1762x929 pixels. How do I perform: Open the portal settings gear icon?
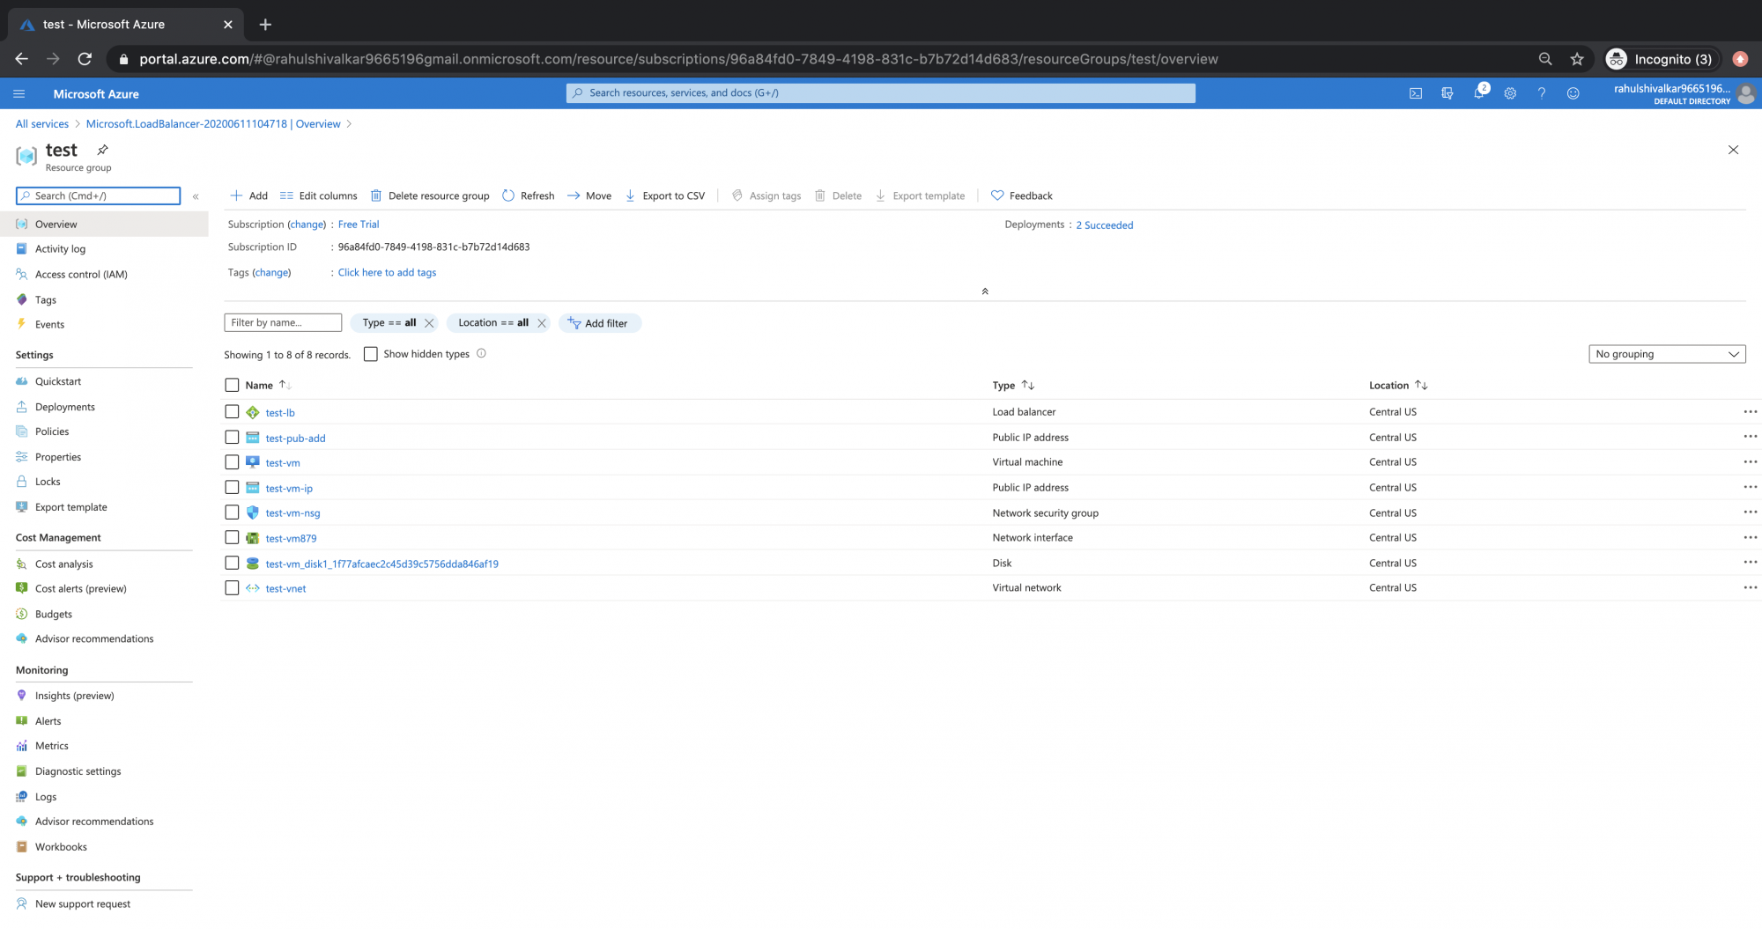pos(1510,93)
